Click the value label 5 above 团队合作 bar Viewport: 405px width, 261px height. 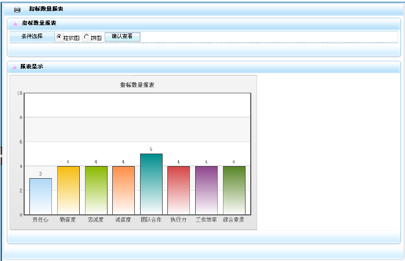point(151,149)
